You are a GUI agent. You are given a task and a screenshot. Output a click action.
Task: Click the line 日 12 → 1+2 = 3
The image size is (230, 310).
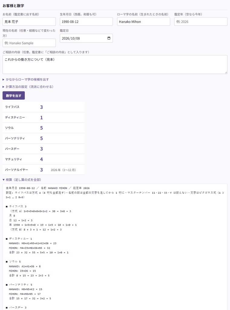(21, 220)
